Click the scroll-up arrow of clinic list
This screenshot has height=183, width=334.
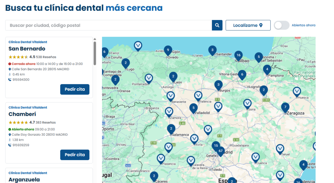[x=95, y=39]
